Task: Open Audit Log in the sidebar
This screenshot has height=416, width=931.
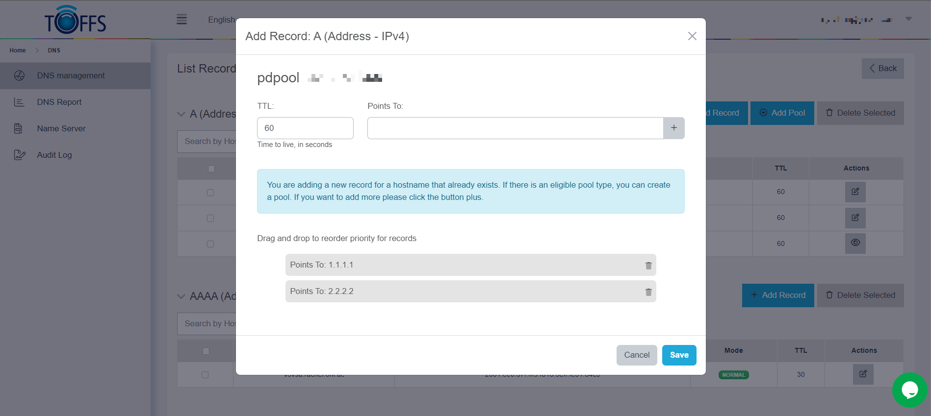Action: 54,155
